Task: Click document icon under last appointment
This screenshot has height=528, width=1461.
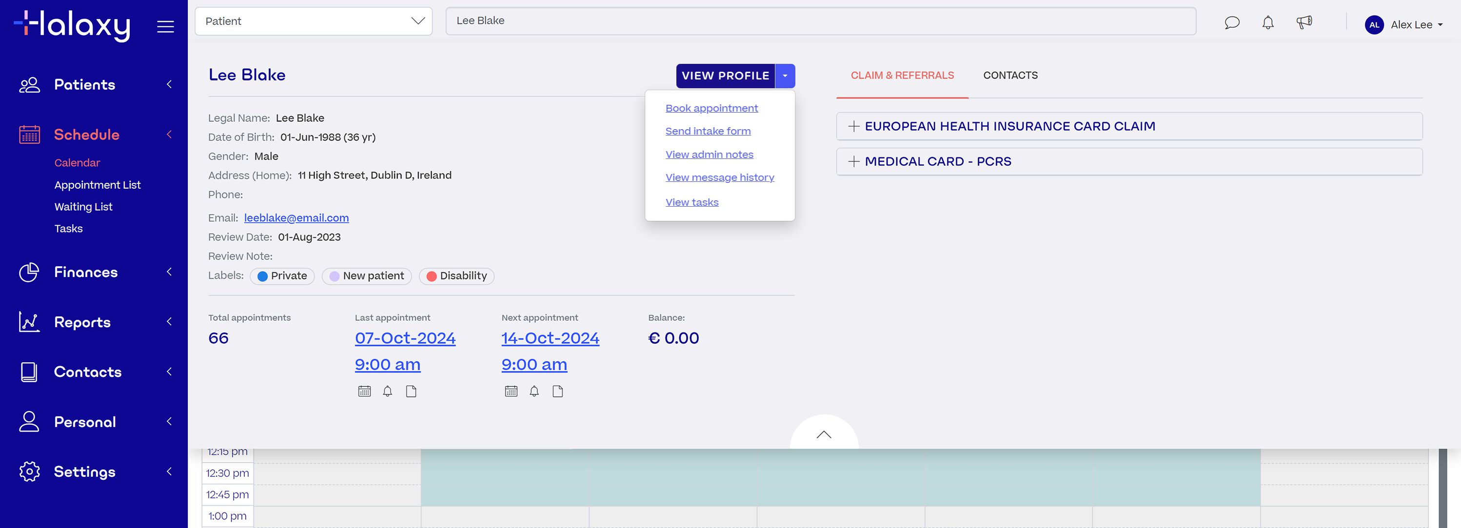Action: pyautogui.click(x=411, y=391)
